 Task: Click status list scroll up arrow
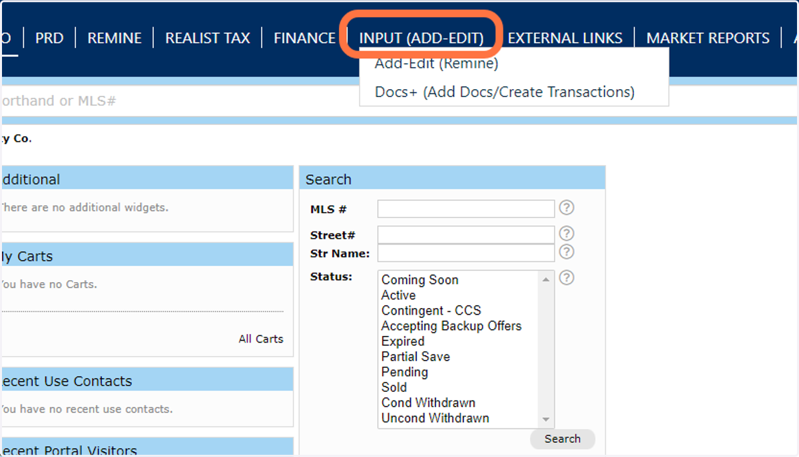pos(547,279)
